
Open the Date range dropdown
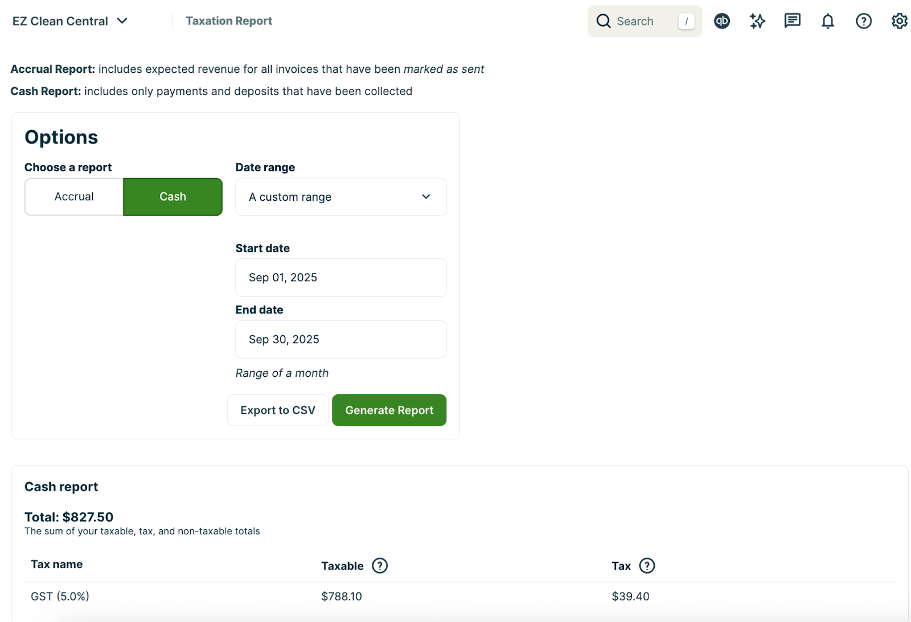[340, 197]
